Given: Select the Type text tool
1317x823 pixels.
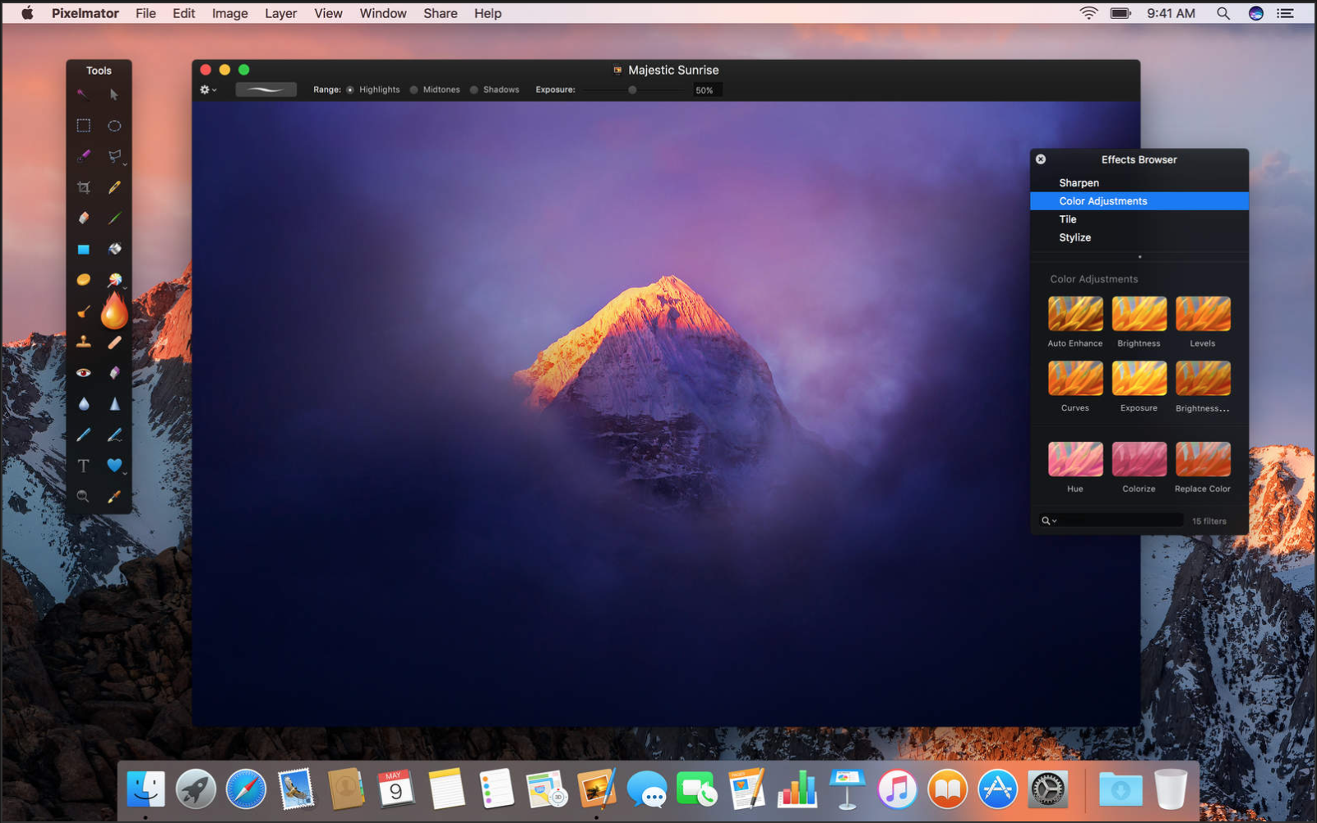Looking at the screenshot, I should [x=83, y=466].
